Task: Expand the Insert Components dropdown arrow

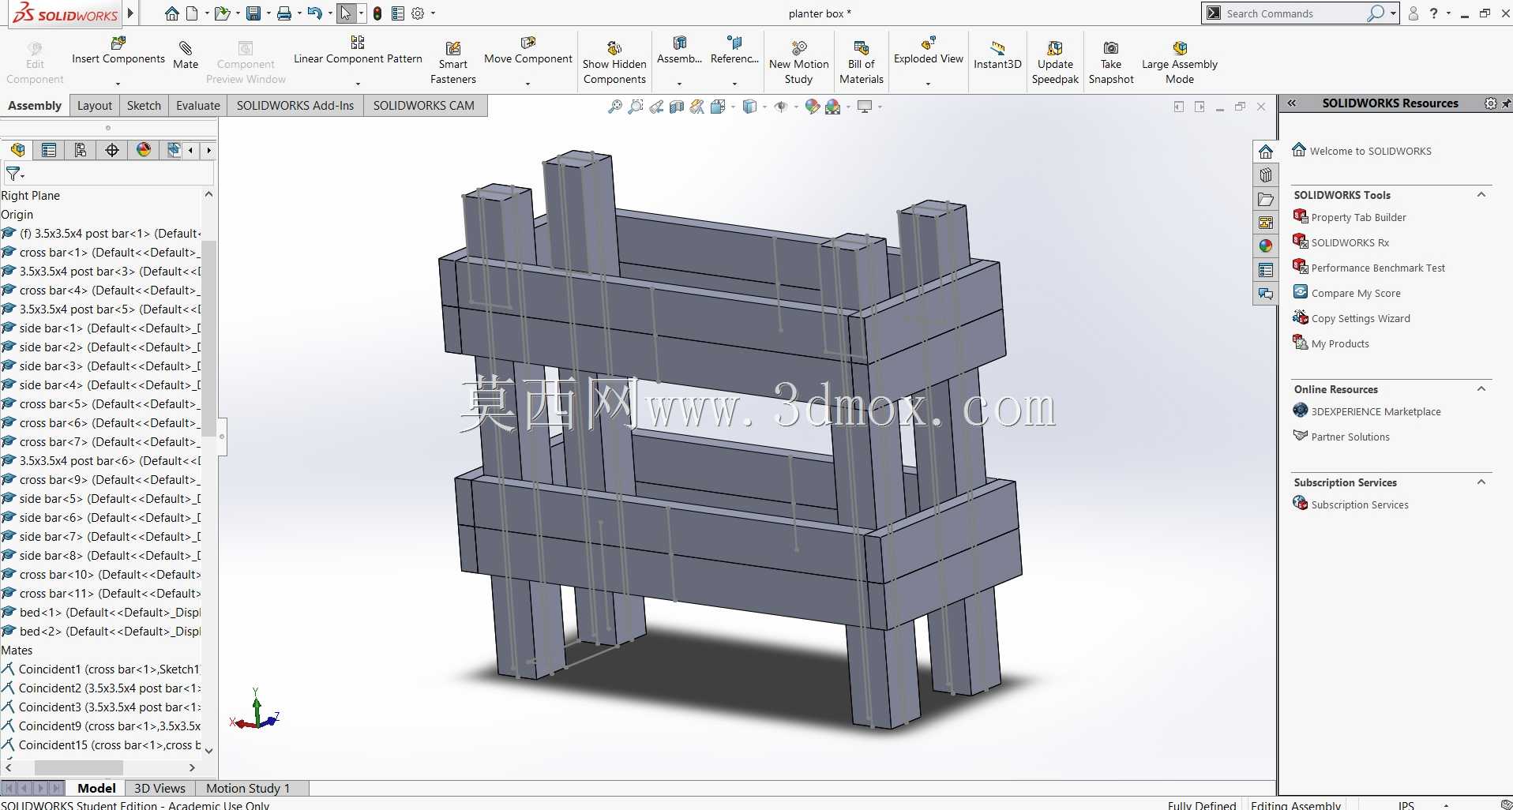Action: (118, 84)
